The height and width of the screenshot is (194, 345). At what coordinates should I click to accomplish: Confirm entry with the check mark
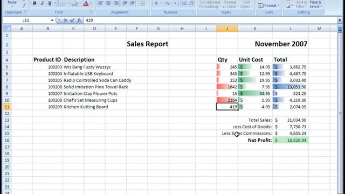point(72,20)
